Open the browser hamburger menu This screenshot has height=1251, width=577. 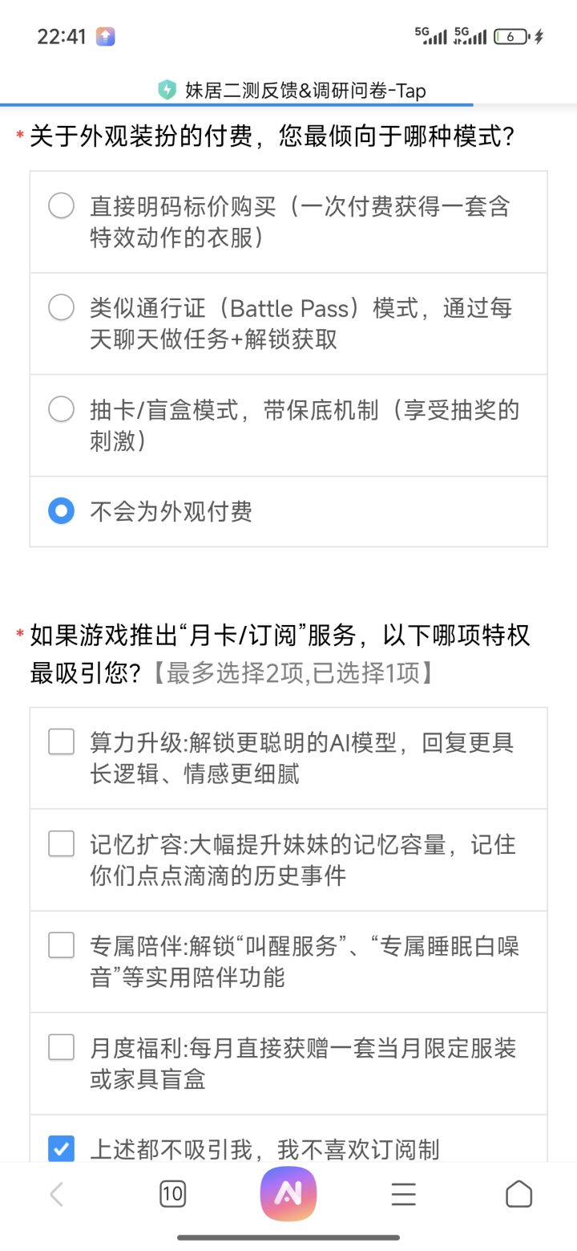tap(403, 1194)
